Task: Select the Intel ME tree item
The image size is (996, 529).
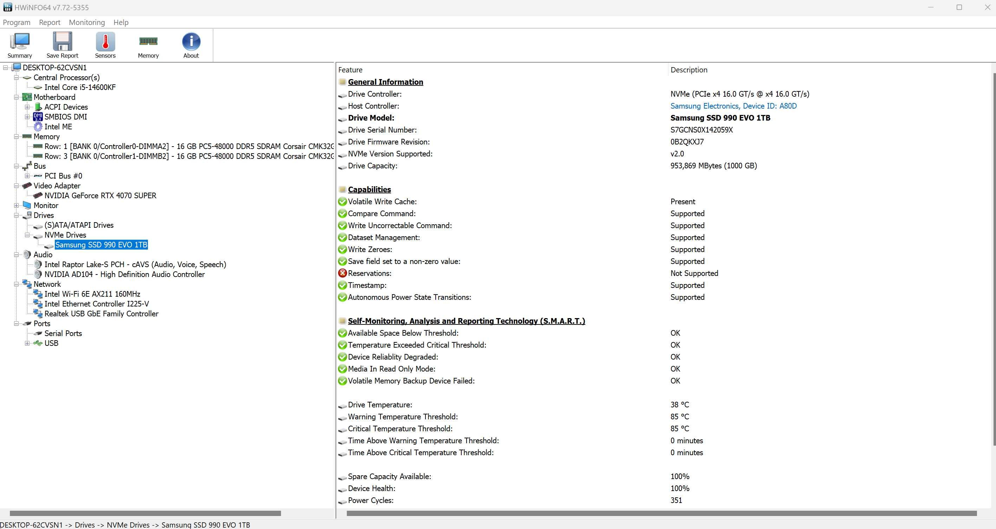Action: pyautogui.click(x=58, y=127)
